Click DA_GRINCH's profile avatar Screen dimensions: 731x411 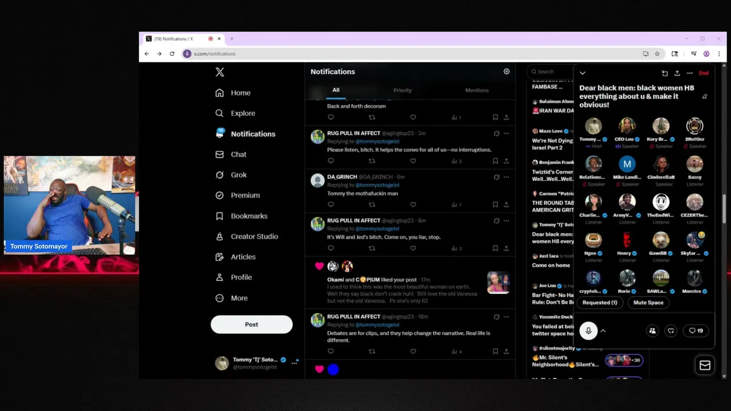coord(318,180)
